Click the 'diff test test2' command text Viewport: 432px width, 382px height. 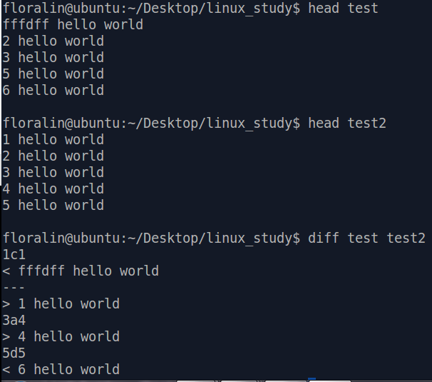click(366, 238)
